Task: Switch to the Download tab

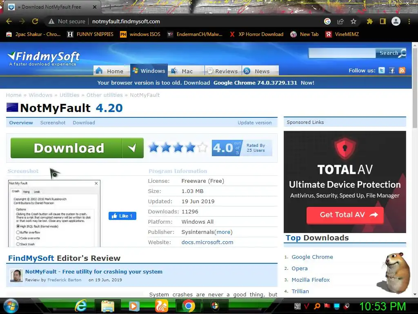Action: (84, 123)
